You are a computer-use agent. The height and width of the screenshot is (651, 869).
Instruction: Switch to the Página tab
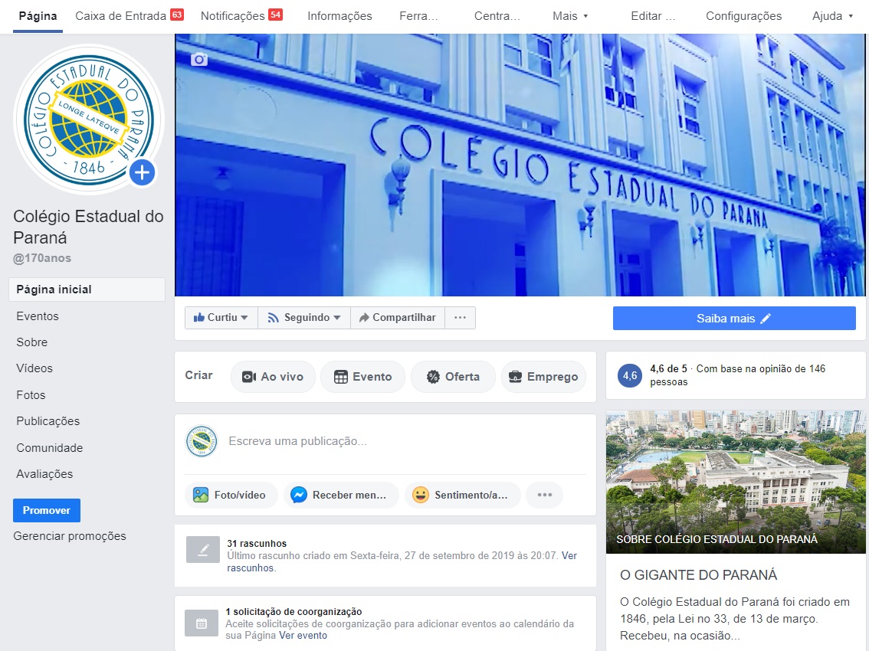coord(38,16)
